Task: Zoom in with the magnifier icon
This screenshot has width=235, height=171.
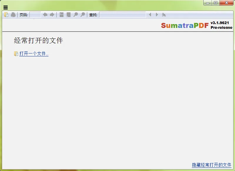Action: pyautogui.click(x=83, y=14)
